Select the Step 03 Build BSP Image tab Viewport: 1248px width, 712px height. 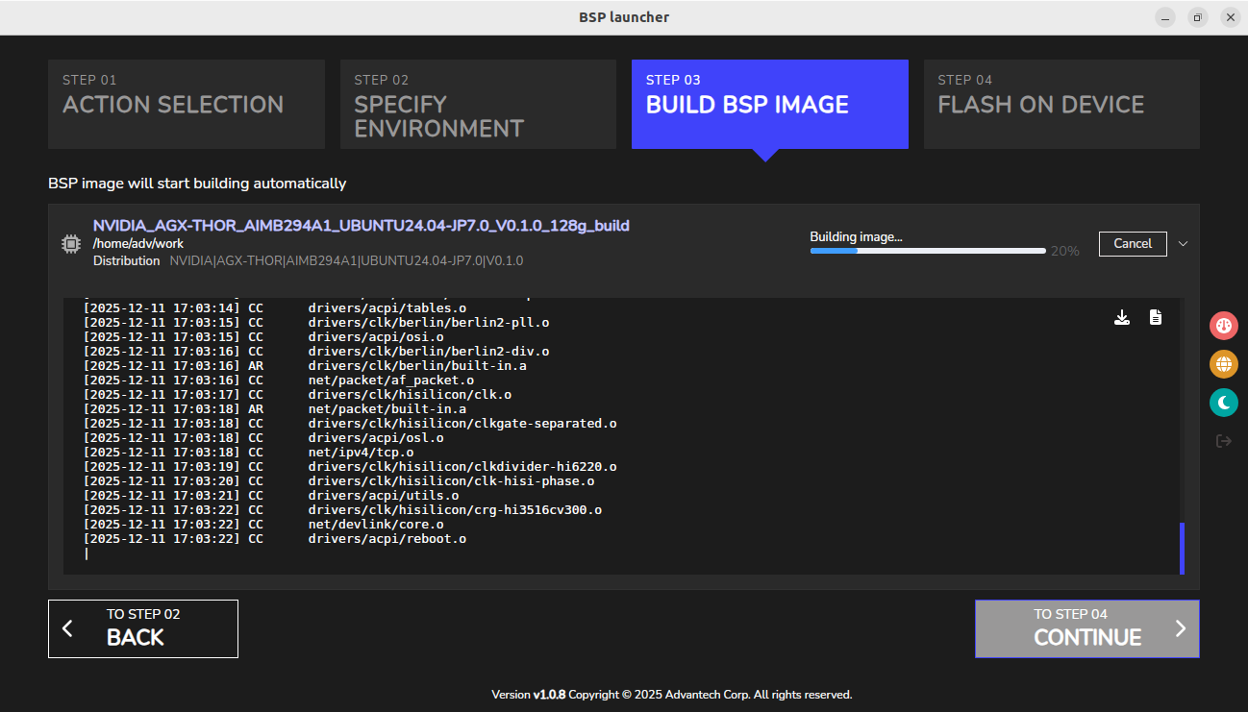click(769, 105)
